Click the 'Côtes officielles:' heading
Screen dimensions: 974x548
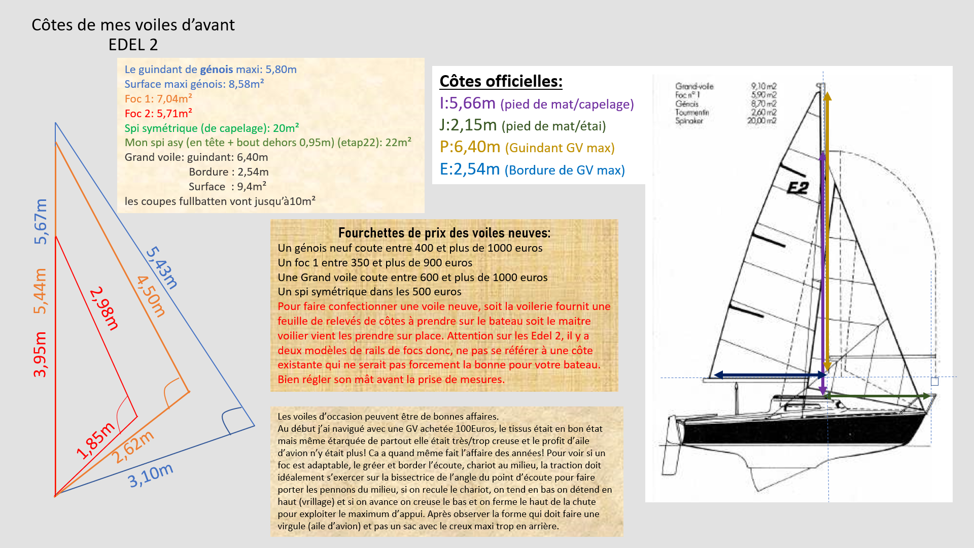(x=501, y=81)
